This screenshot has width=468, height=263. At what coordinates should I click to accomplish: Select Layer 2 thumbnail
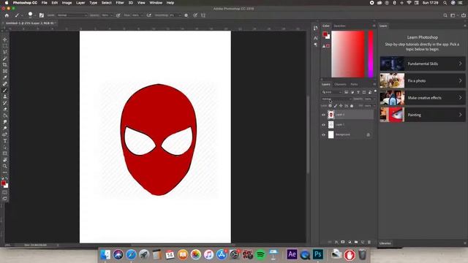point(331,115)
